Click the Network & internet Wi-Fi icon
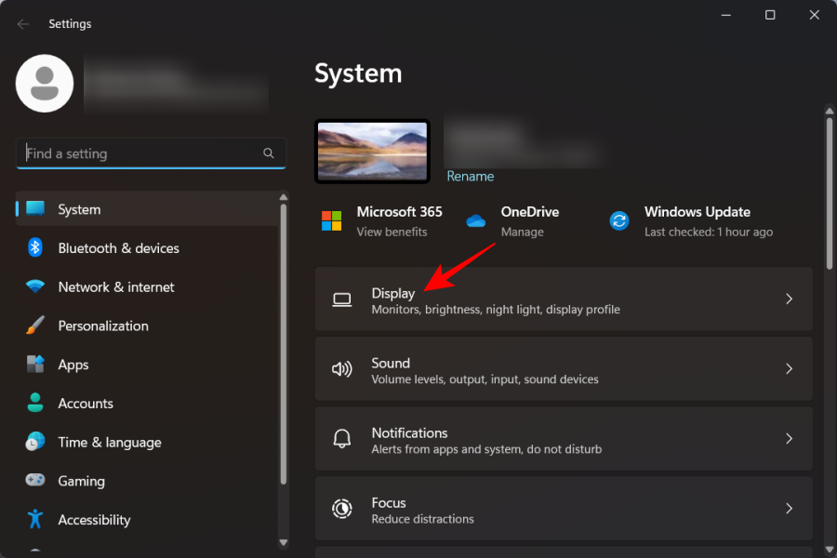Screen dimensions: 837x558 (35, 287)
